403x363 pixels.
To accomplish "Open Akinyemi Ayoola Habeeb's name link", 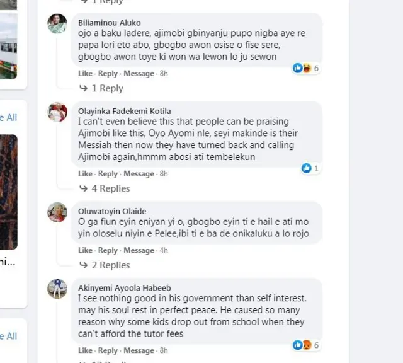I will click(124, 287).
